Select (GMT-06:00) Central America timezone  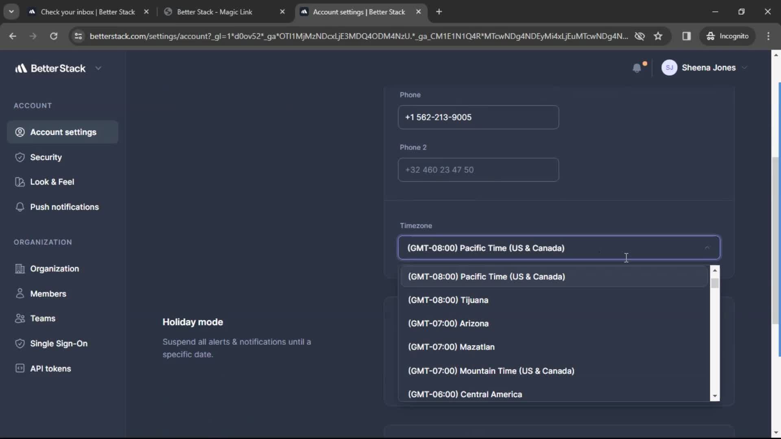(465, 394)
